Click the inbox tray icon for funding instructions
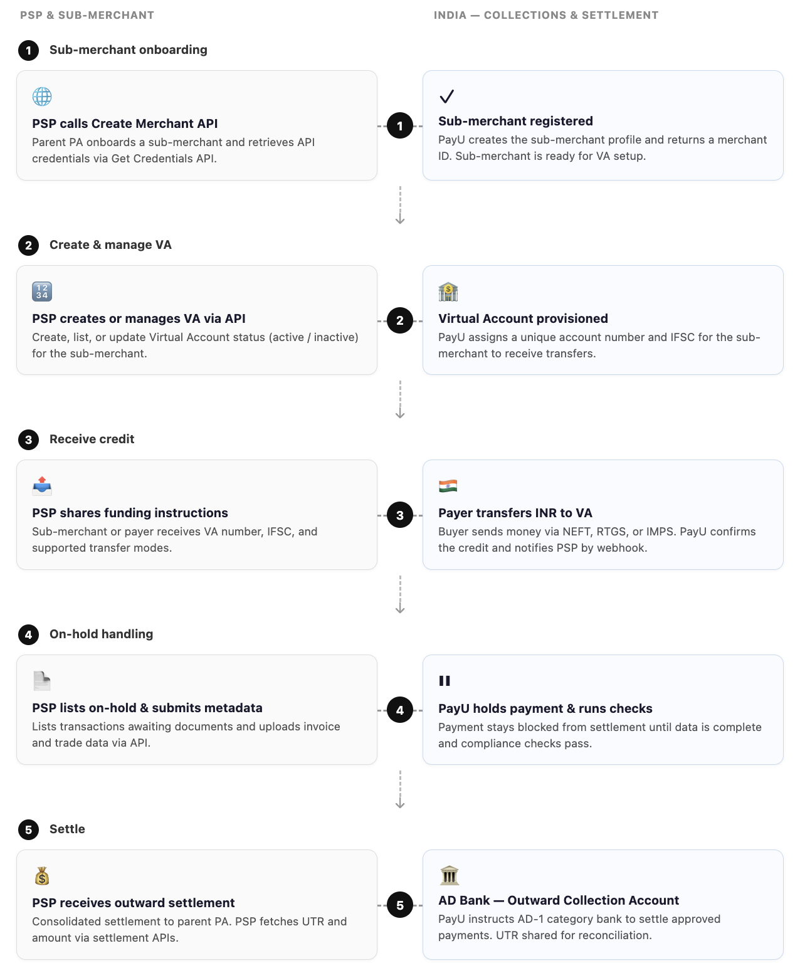Image resolution: width=800 pixels, height=973 pixels. click(42, 486)
